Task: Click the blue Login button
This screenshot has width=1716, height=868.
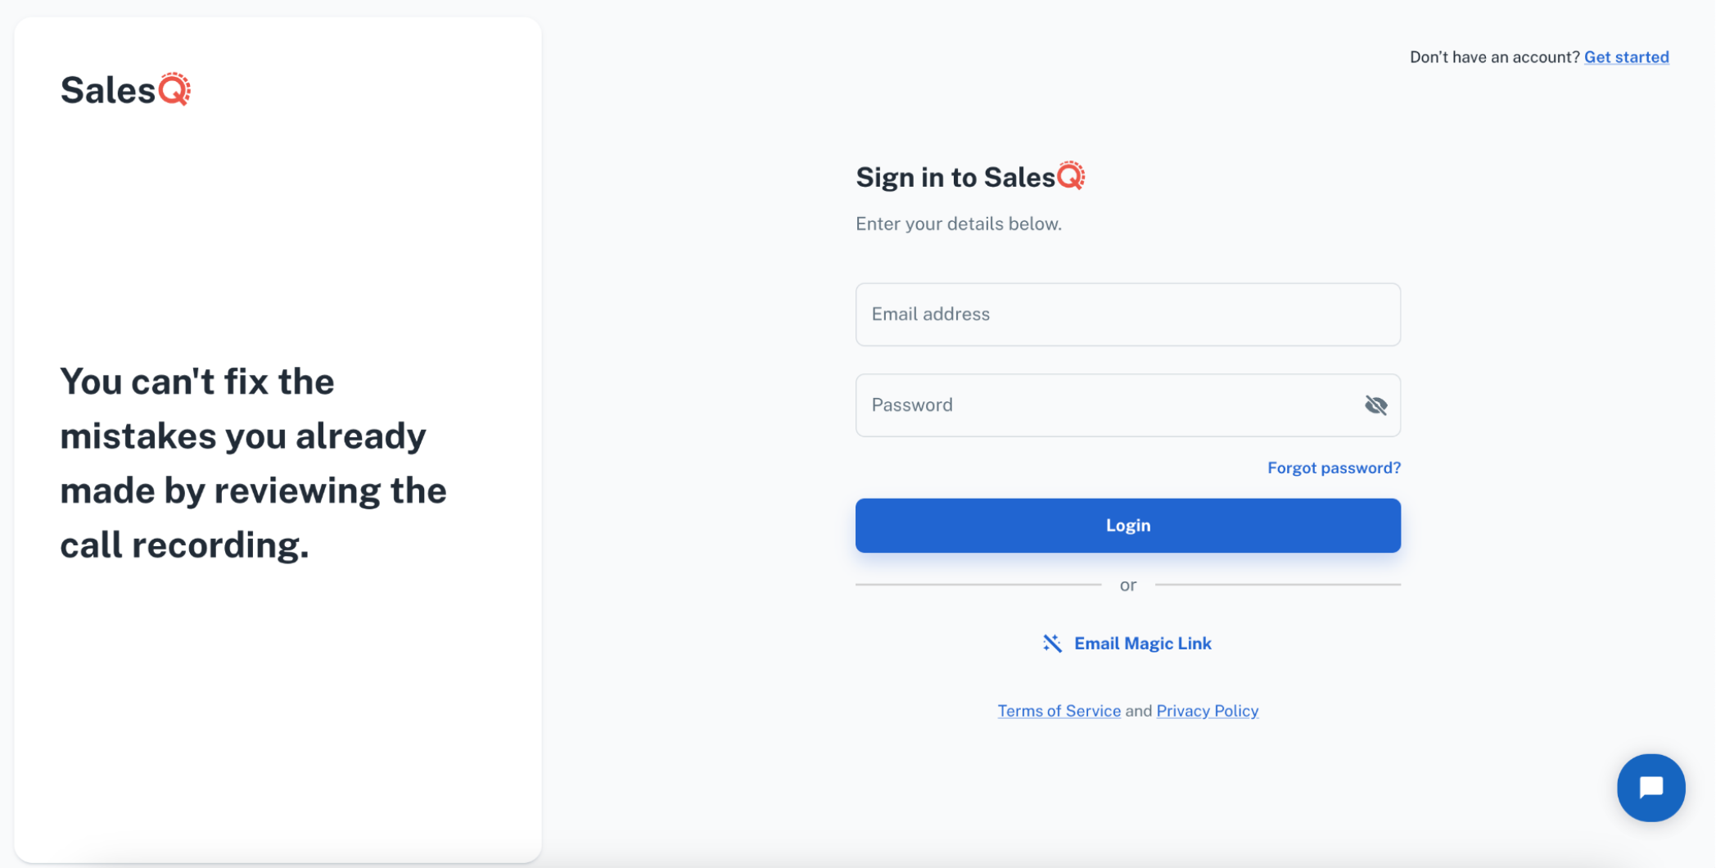Action: pyautogui.click(x=1127, y=526)
